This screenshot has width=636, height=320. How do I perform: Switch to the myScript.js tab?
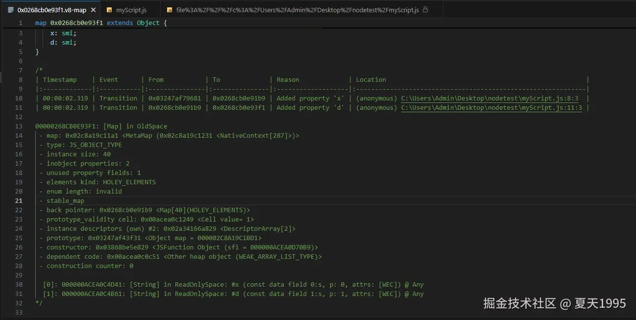pos(131,10)
